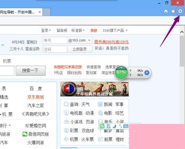Click the 换肤 skin link
This screenshot has width=185, height=149.
point(94,30)
